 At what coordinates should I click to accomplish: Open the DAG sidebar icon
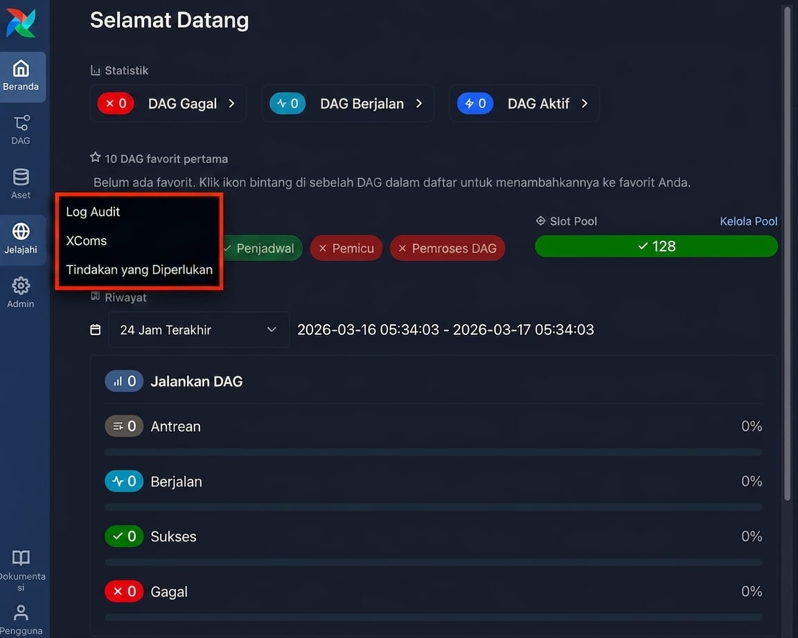[21, 122]
